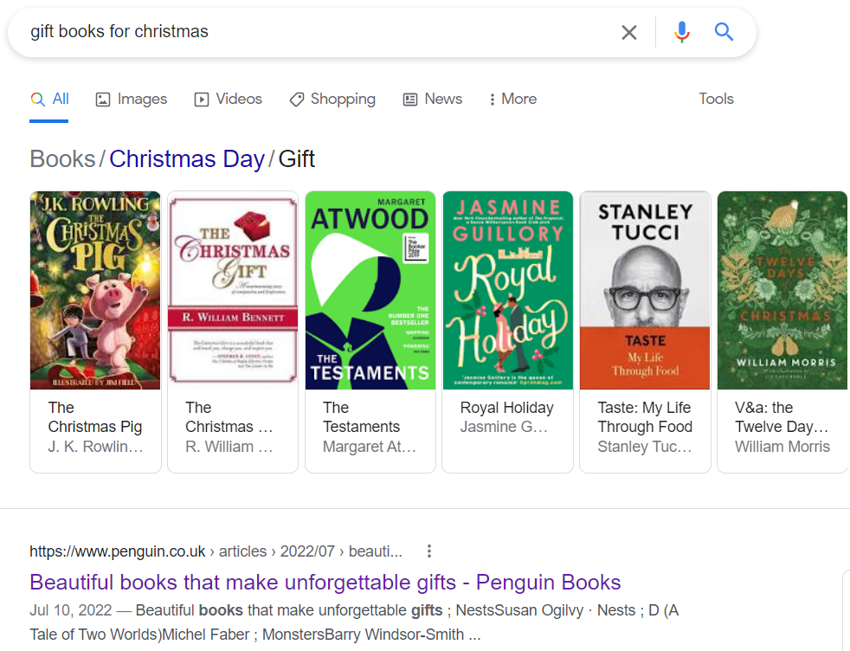Open The Christmas Pig book cover
Image resolution: width=850 pixels, height=651 pixels.
95,291
